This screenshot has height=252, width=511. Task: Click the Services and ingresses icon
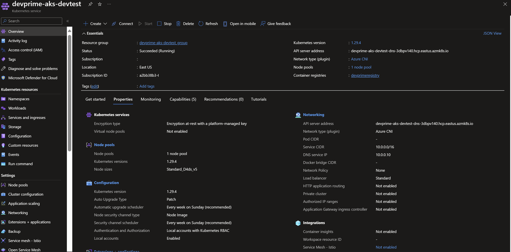(x=3, y=117)
